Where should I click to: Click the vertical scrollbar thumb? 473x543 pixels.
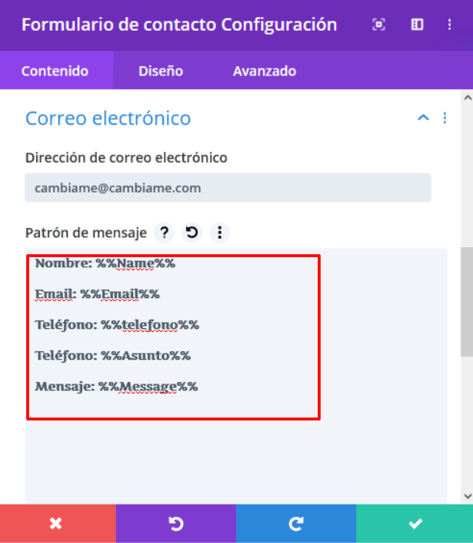tap(467, 301)
